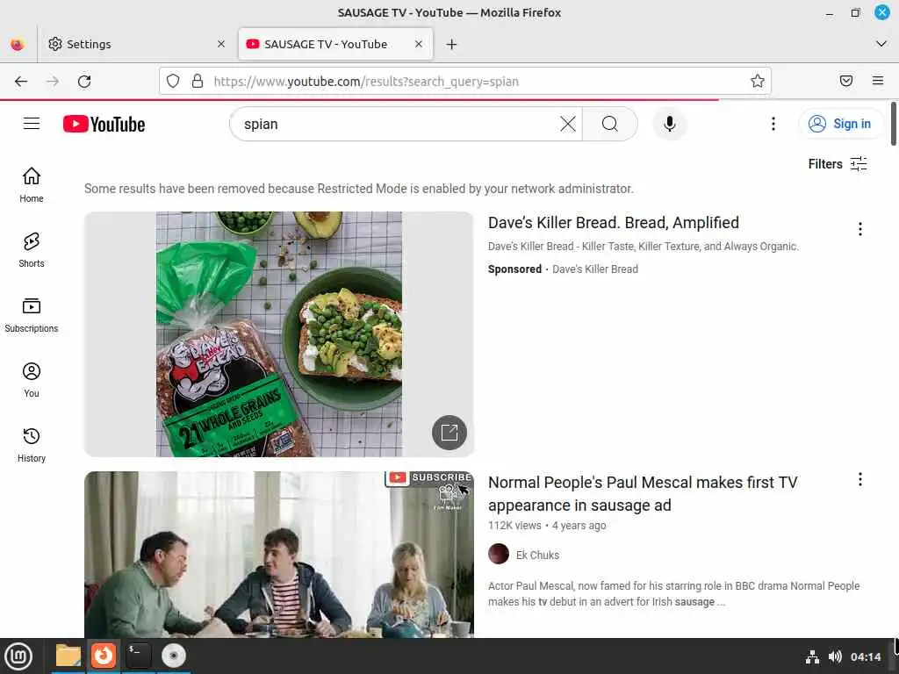The height and width of the screenshot is (674, 899).
Task: Open History from the sidebar
Action: click(x=32, y=445)
